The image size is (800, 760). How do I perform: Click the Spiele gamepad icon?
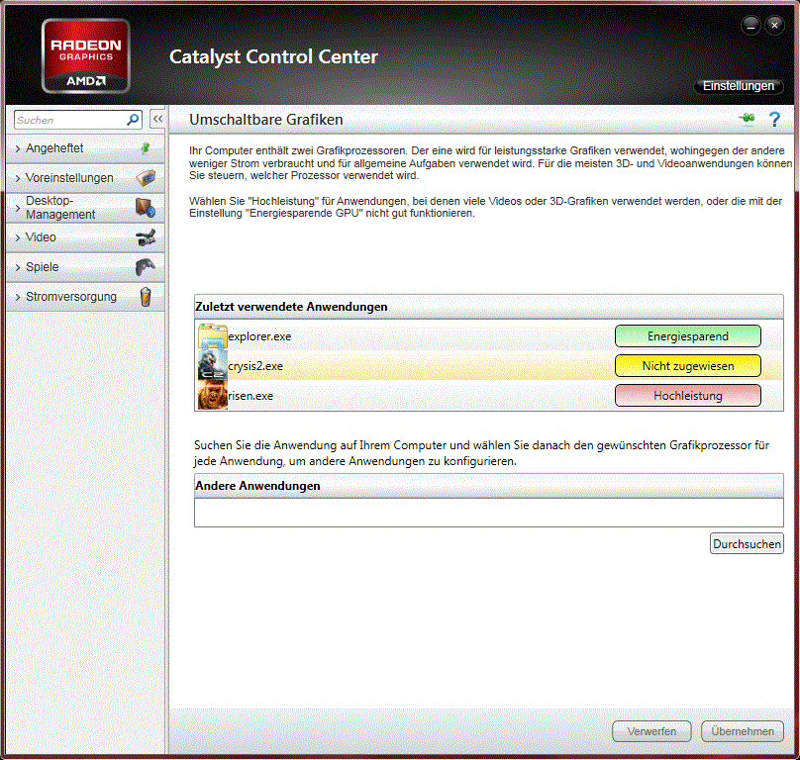click(146, 267)
